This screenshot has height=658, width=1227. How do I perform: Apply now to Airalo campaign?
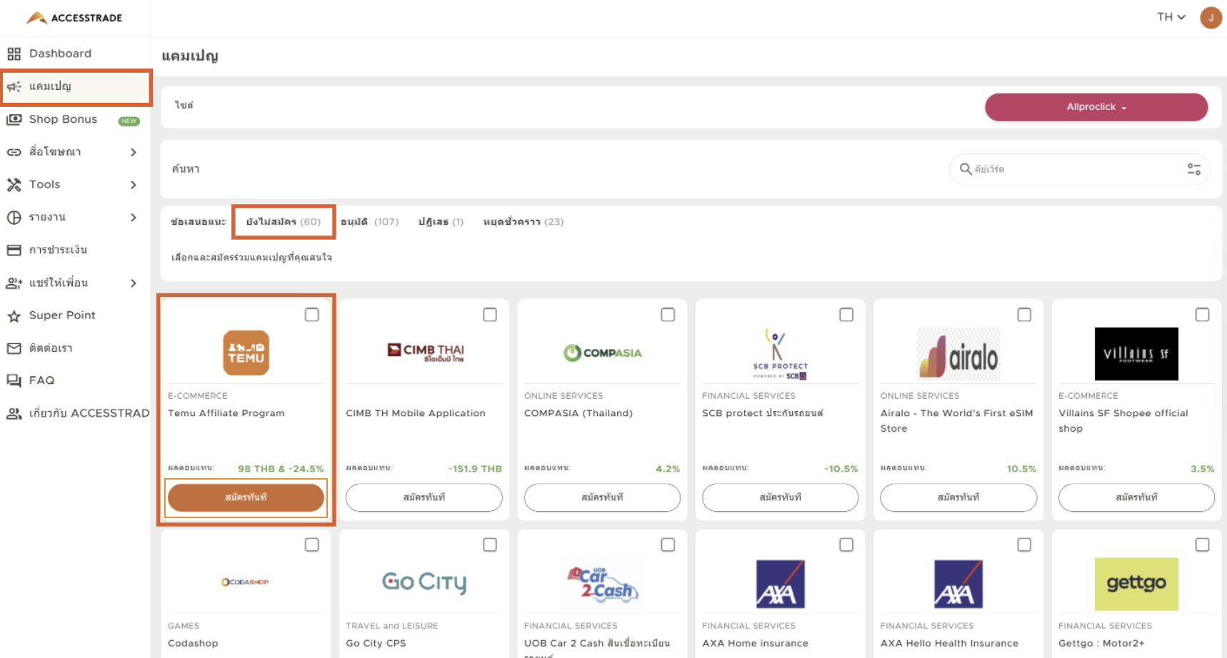point(958,497)
